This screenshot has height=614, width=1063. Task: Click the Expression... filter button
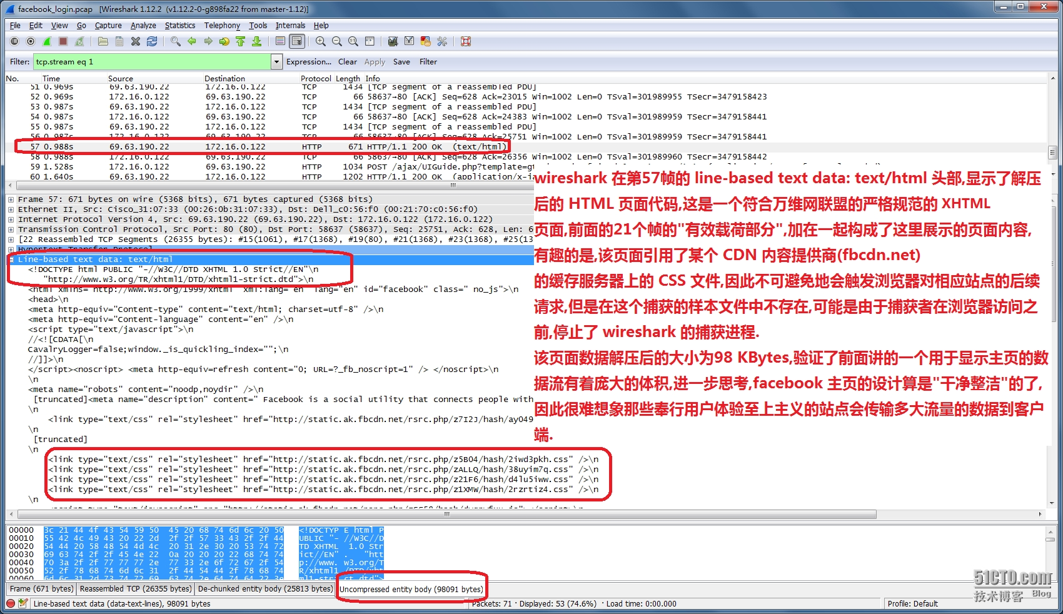(x=309, y=62)
